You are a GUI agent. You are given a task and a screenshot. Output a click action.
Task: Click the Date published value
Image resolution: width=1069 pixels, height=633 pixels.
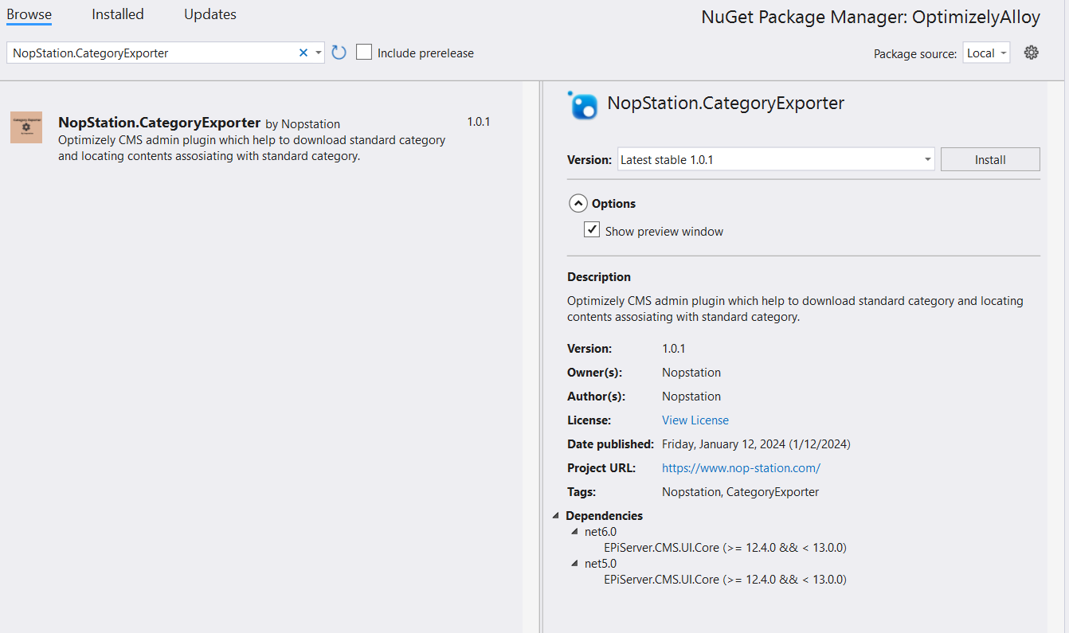pyautogui.click(x=756, y=443)
